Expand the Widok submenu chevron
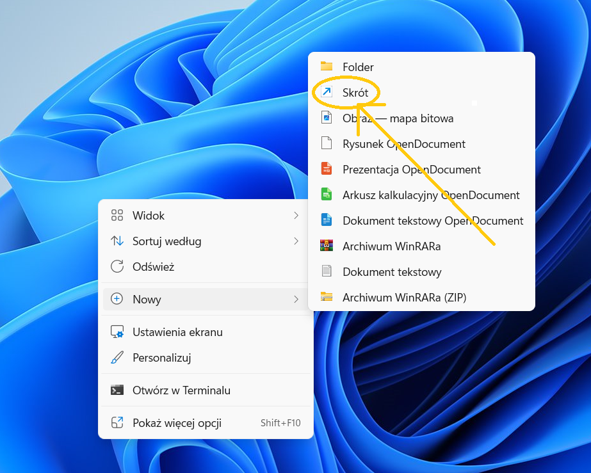 click(296, 215)
